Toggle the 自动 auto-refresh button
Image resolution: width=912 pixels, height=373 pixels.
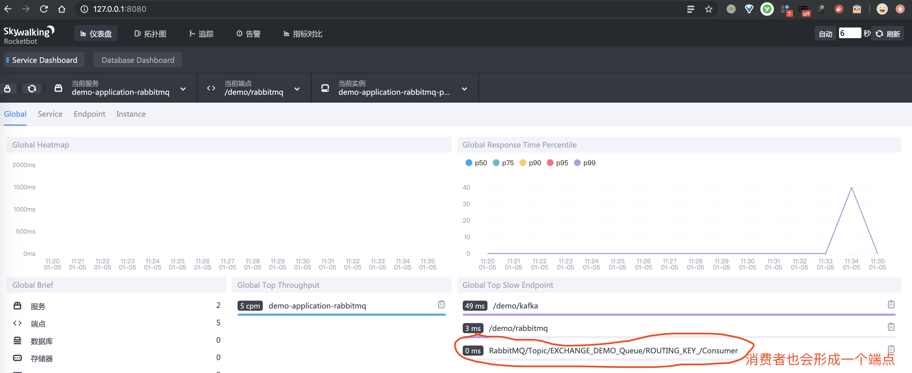[x=825, y=34]
